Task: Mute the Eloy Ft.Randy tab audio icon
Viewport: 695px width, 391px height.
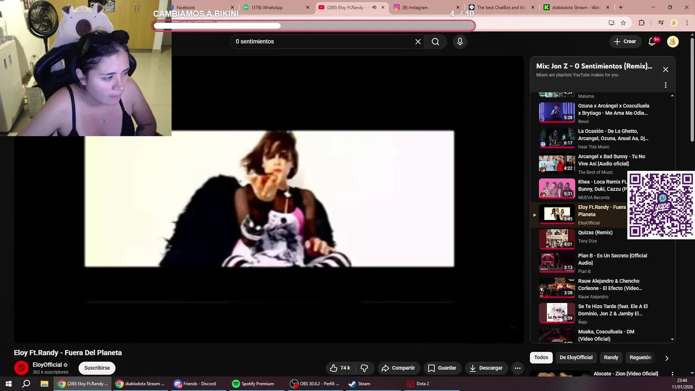Action: pos(374,8)
